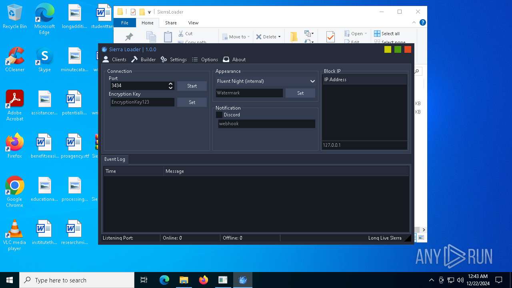Click the Message column header in Event Log
512x288 pixels.
coord(286,171)
